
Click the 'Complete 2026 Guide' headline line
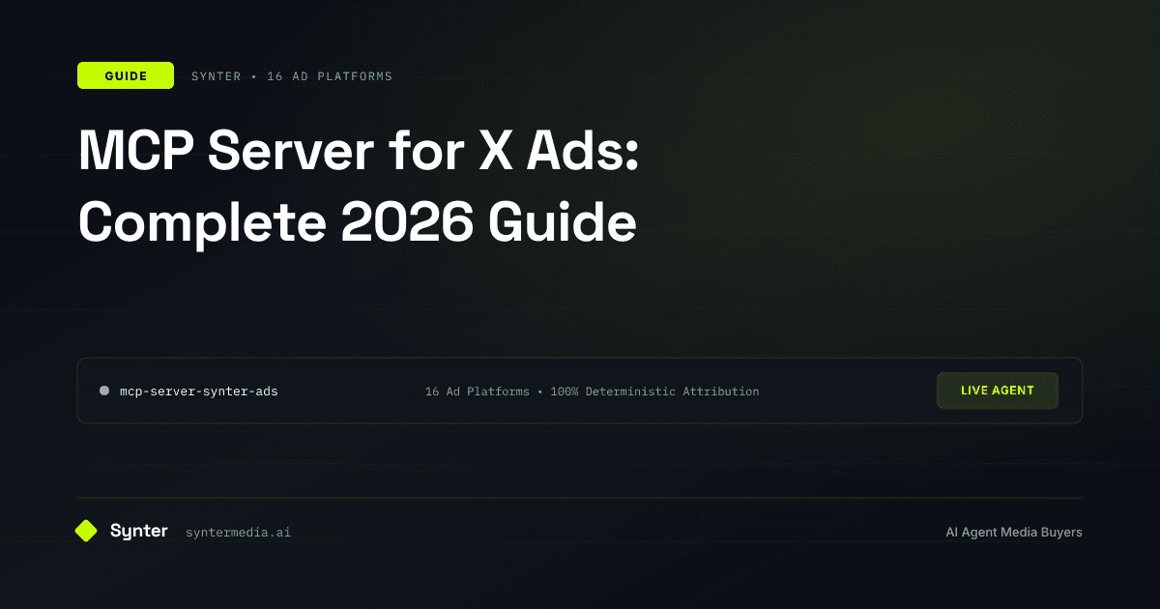point(358,223)
